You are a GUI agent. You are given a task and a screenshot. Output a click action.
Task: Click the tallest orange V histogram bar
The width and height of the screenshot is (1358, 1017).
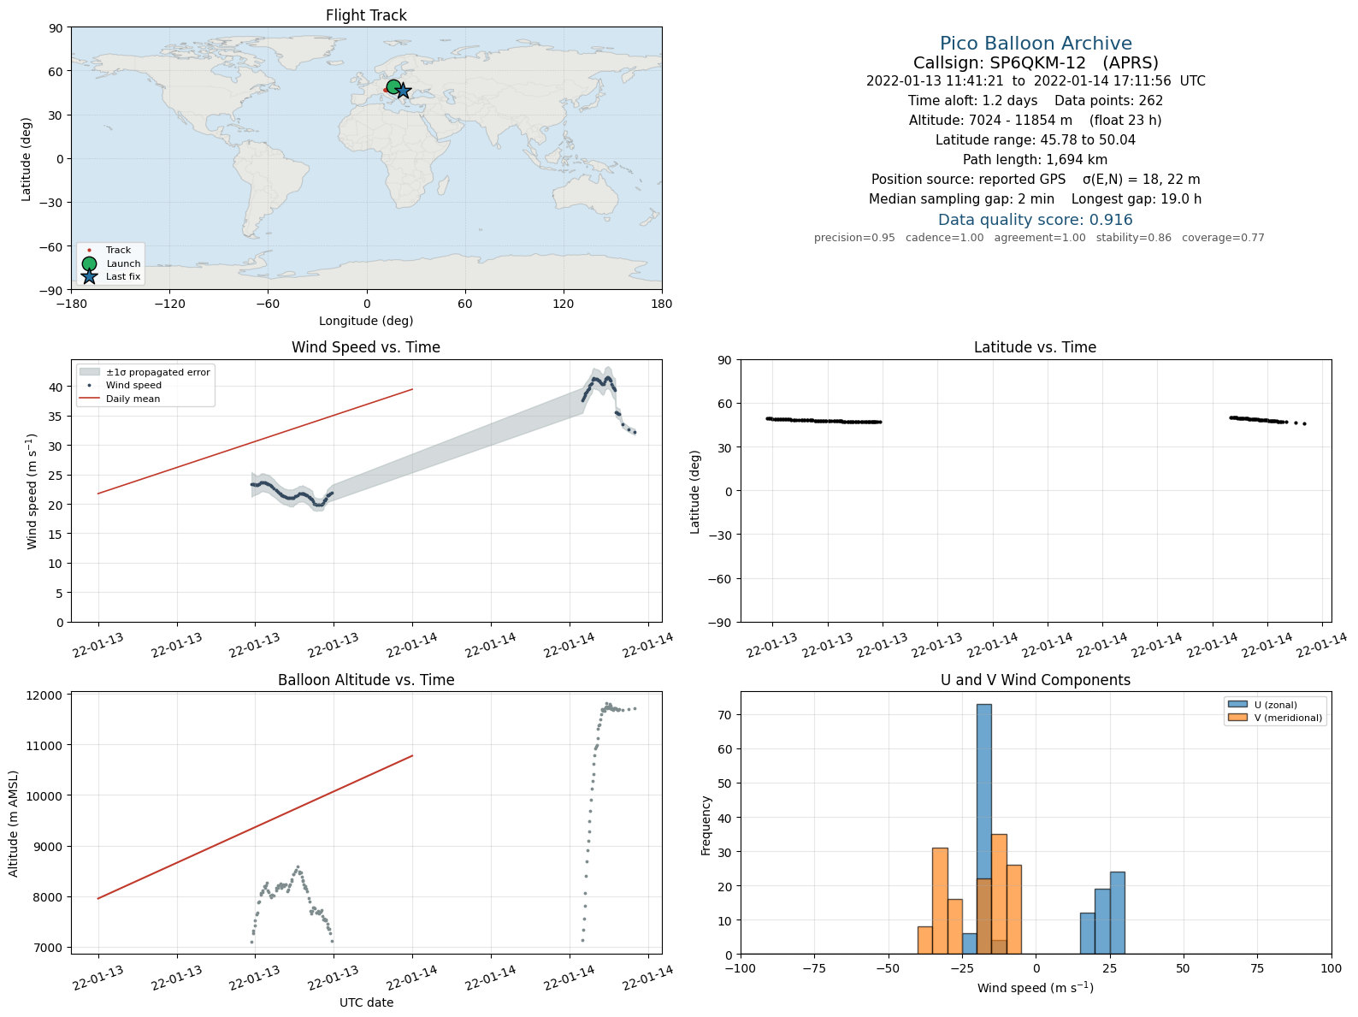999,894
